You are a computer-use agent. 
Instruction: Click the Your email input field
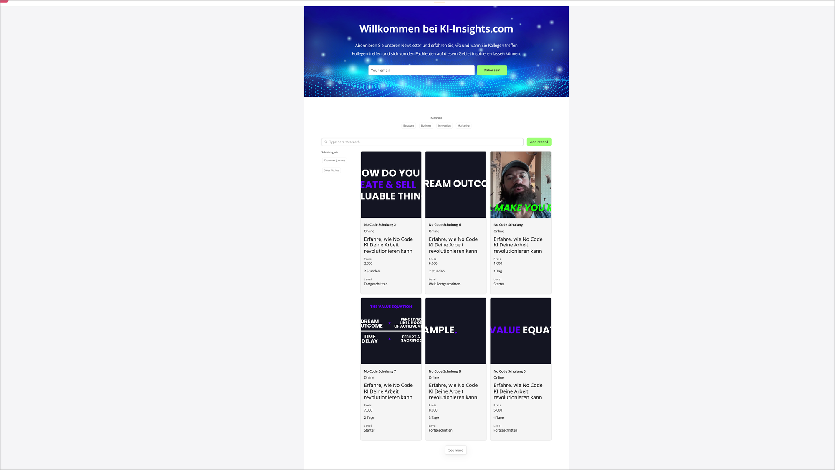point(421,70)
